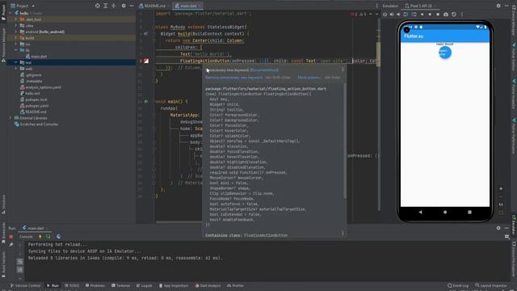This screenshot has width=517, height=291.
Task: Click More actions link in the popup
Action: coord(309,78)
